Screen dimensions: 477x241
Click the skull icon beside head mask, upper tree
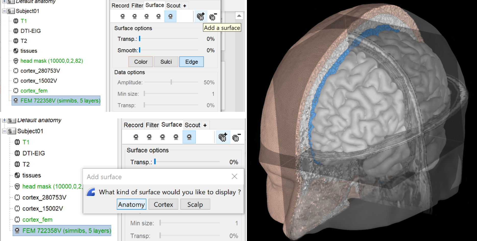tap(16, 61)
